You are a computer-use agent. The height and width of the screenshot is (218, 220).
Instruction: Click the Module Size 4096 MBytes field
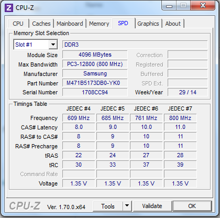click(95, 54)
